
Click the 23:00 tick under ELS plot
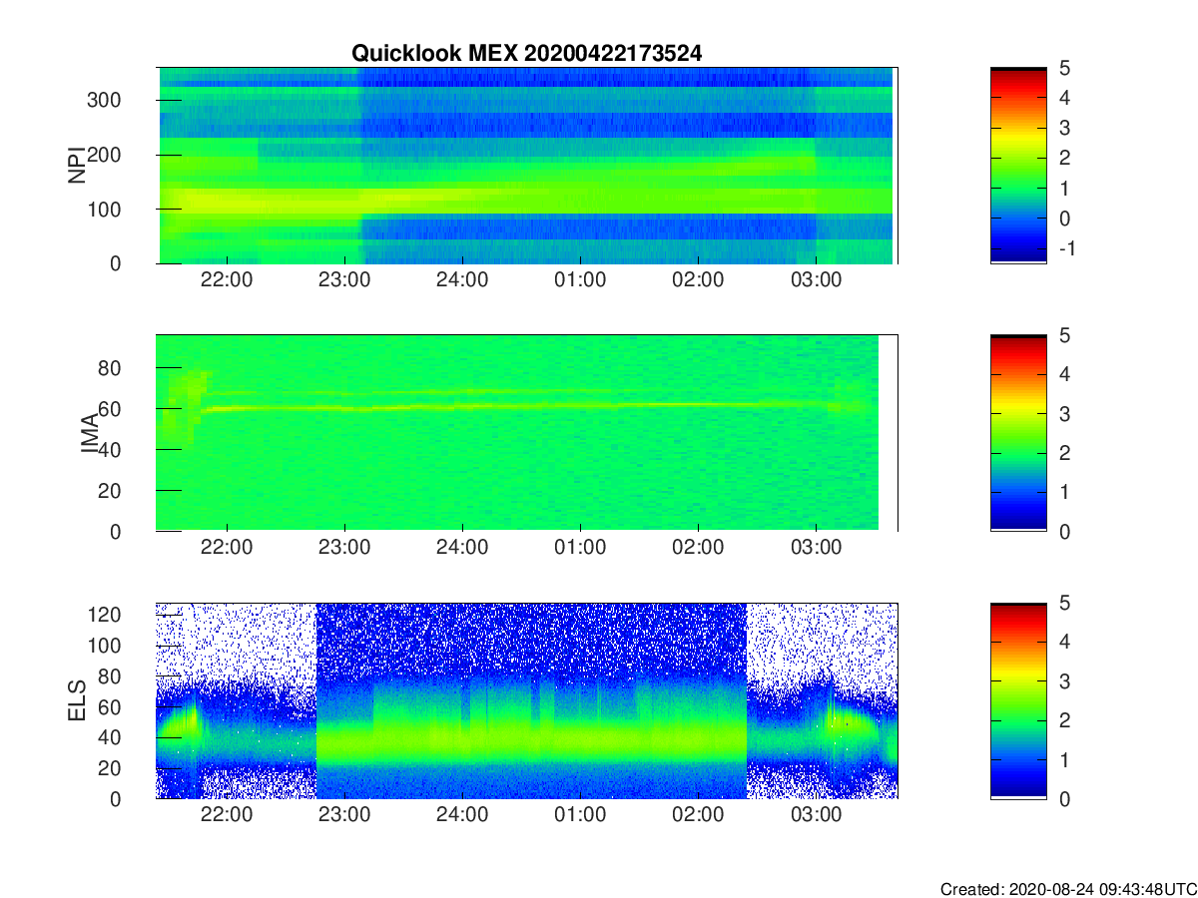tap(344, 815)
